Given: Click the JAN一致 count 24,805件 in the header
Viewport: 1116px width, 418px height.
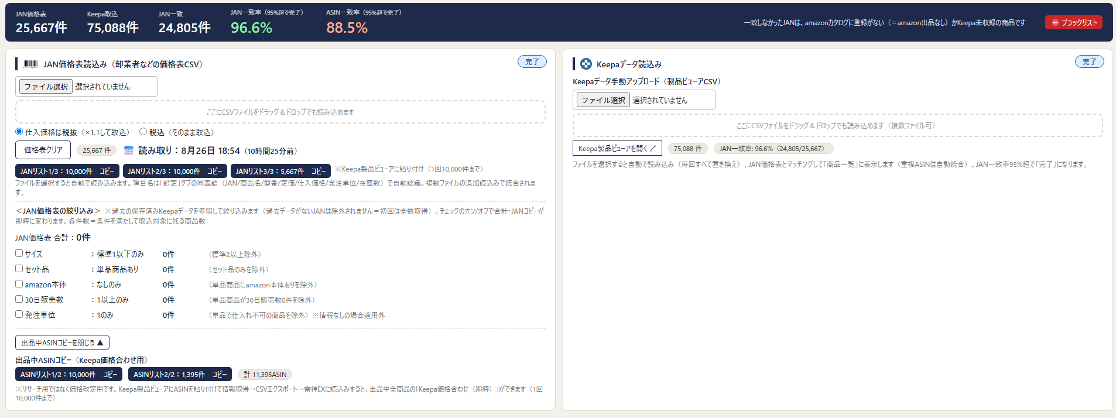Looking at the screenshot, I should click(x=184, y=28).
